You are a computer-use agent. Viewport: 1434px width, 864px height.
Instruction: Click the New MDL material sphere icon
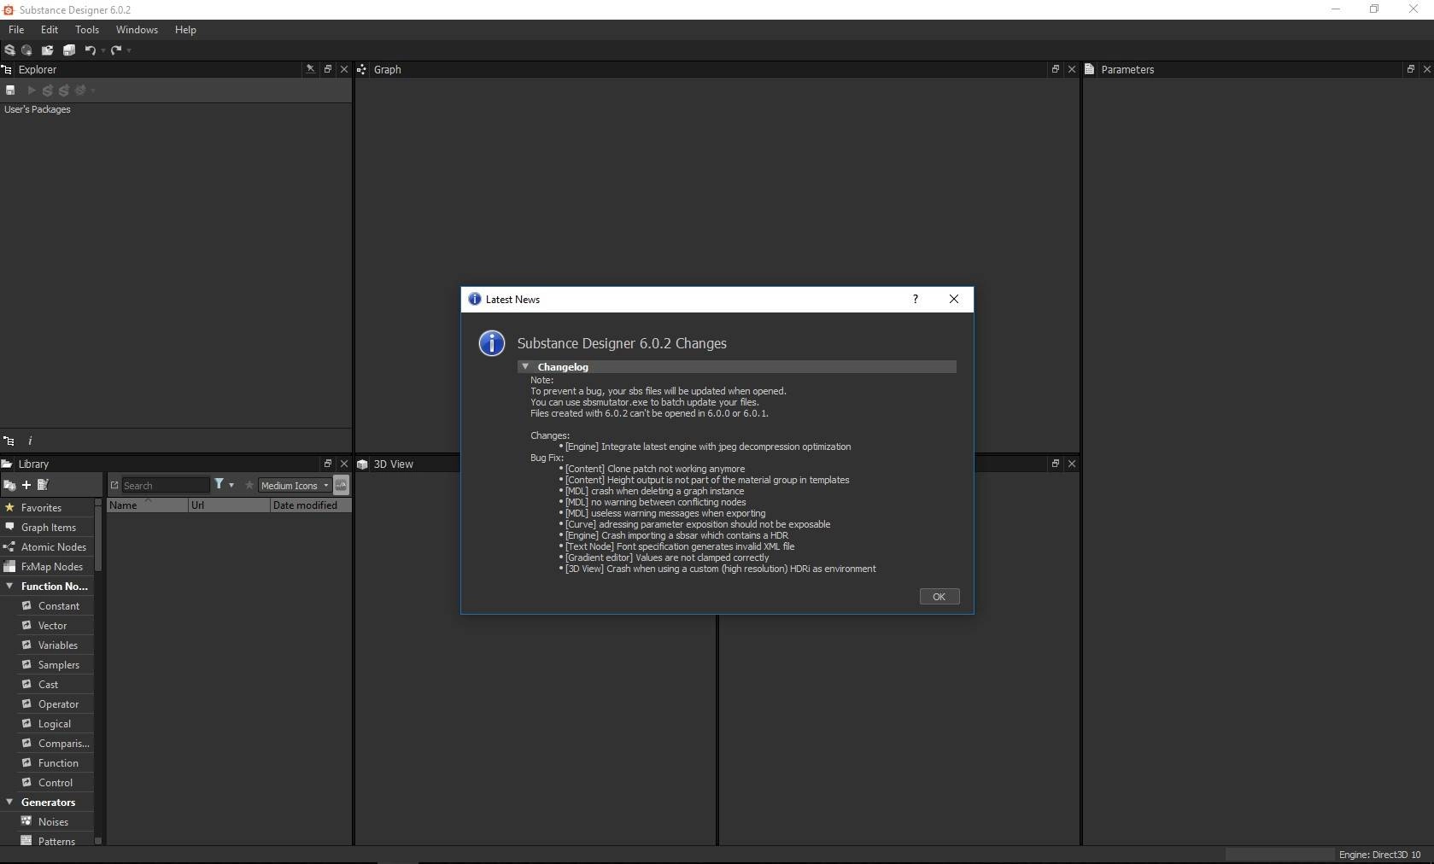[x=27, y=50]
